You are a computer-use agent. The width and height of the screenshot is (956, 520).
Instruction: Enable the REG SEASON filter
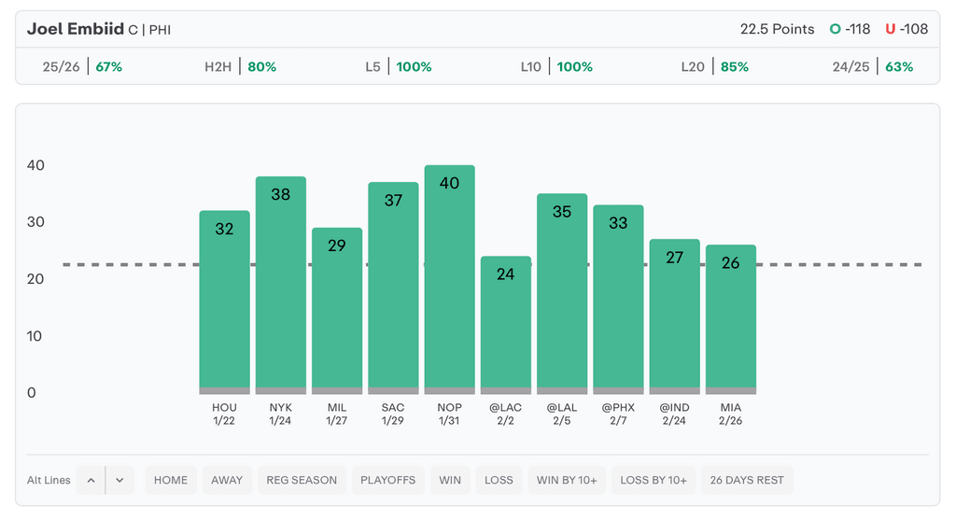coord(302,480)
